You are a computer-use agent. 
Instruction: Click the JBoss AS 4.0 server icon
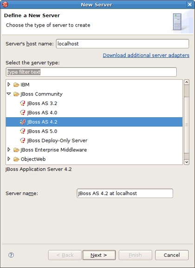coord(23,113)
